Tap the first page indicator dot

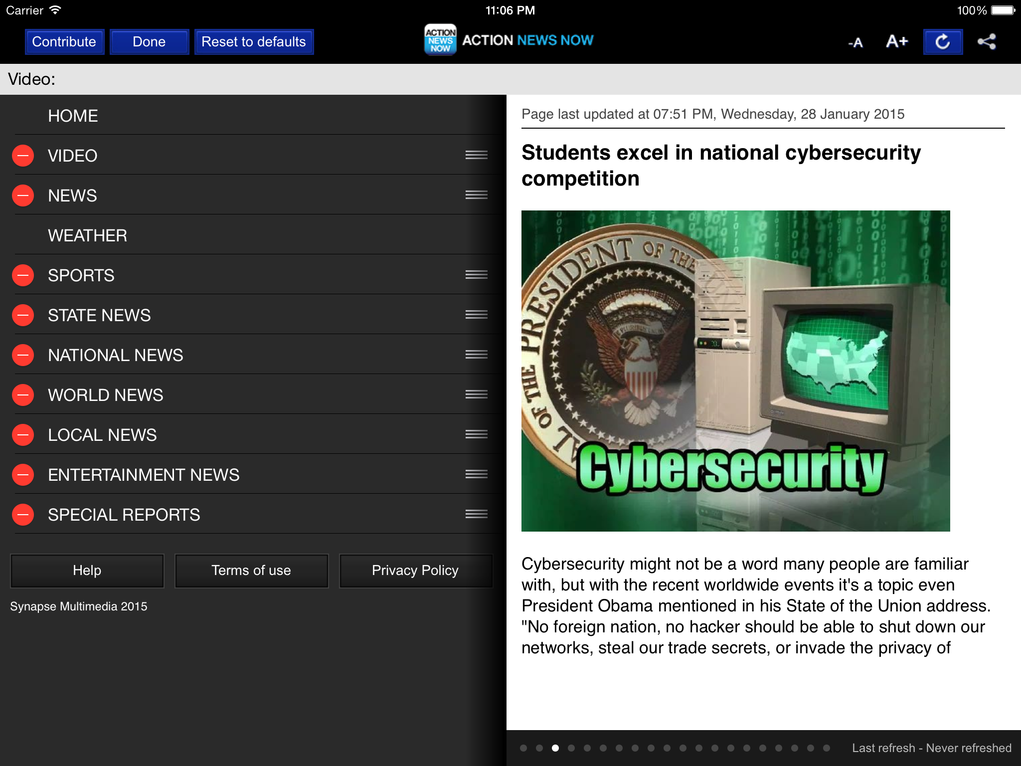click(523, 748)
